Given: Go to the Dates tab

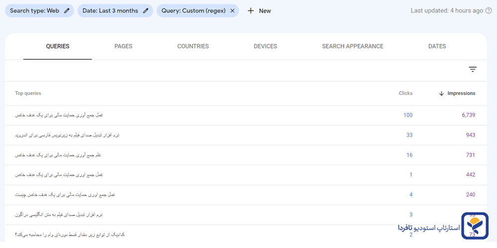Looking at the screenshot, I should coord(437,46).
